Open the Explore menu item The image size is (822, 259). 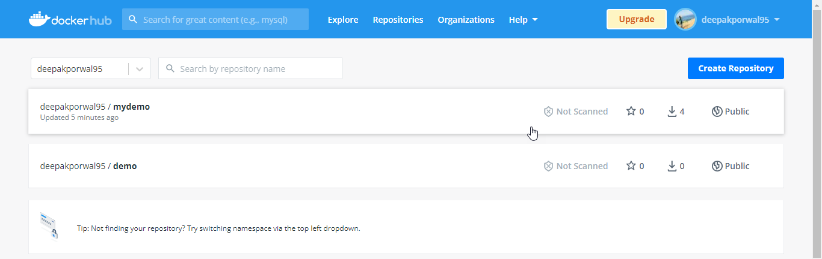(343, 20)
